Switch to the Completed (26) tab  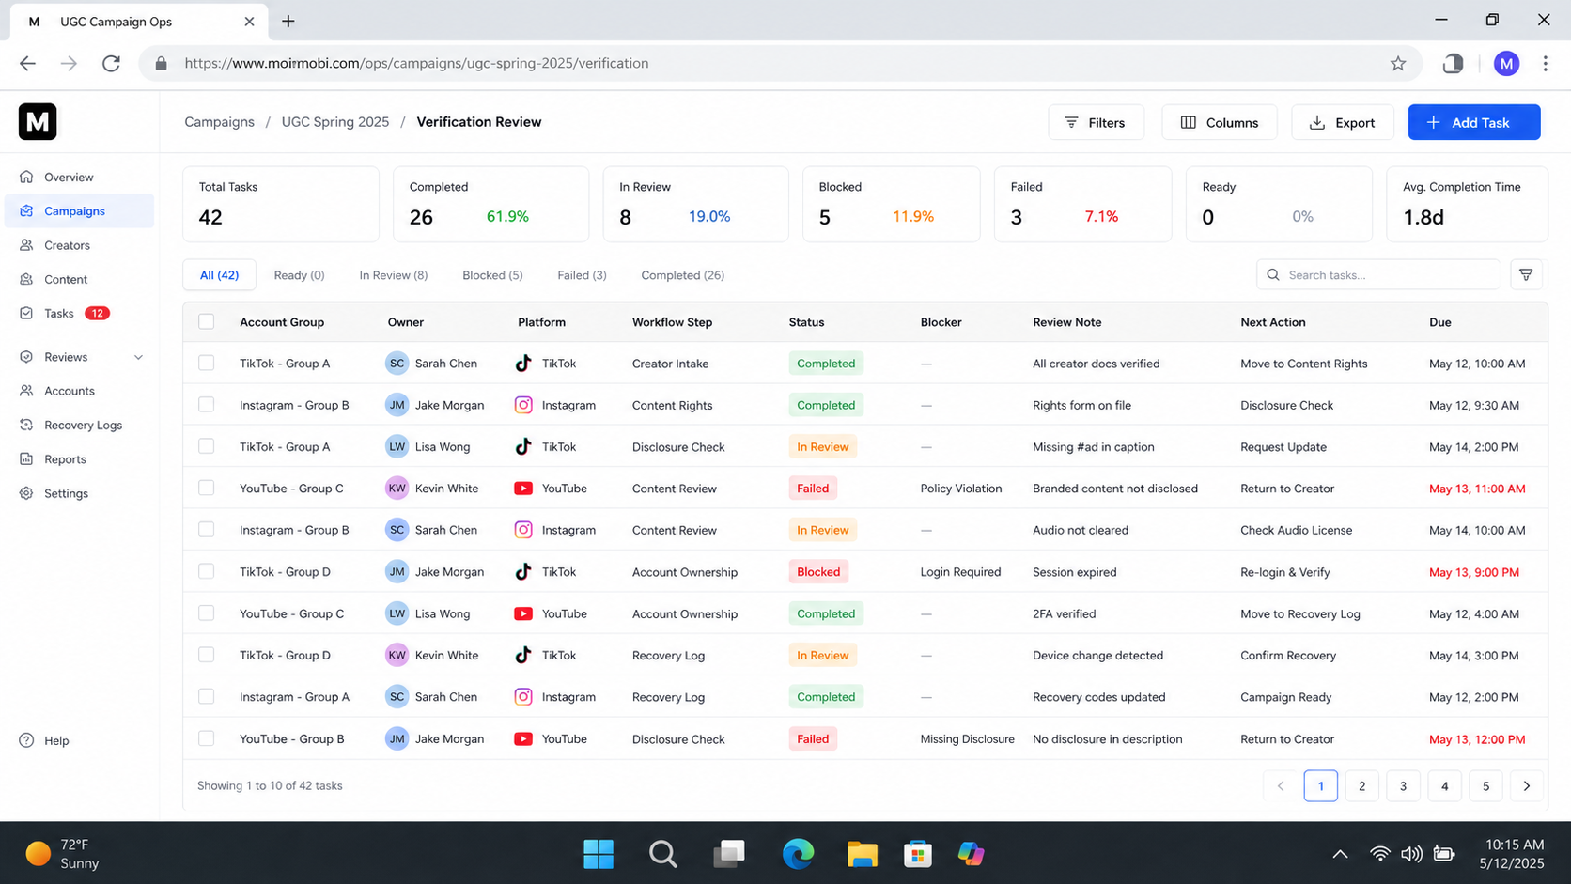tap(682, 275)
